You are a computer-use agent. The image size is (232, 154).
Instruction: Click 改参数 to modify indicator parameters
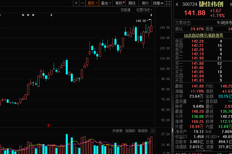pyautogui.click(x=118, y=131)
